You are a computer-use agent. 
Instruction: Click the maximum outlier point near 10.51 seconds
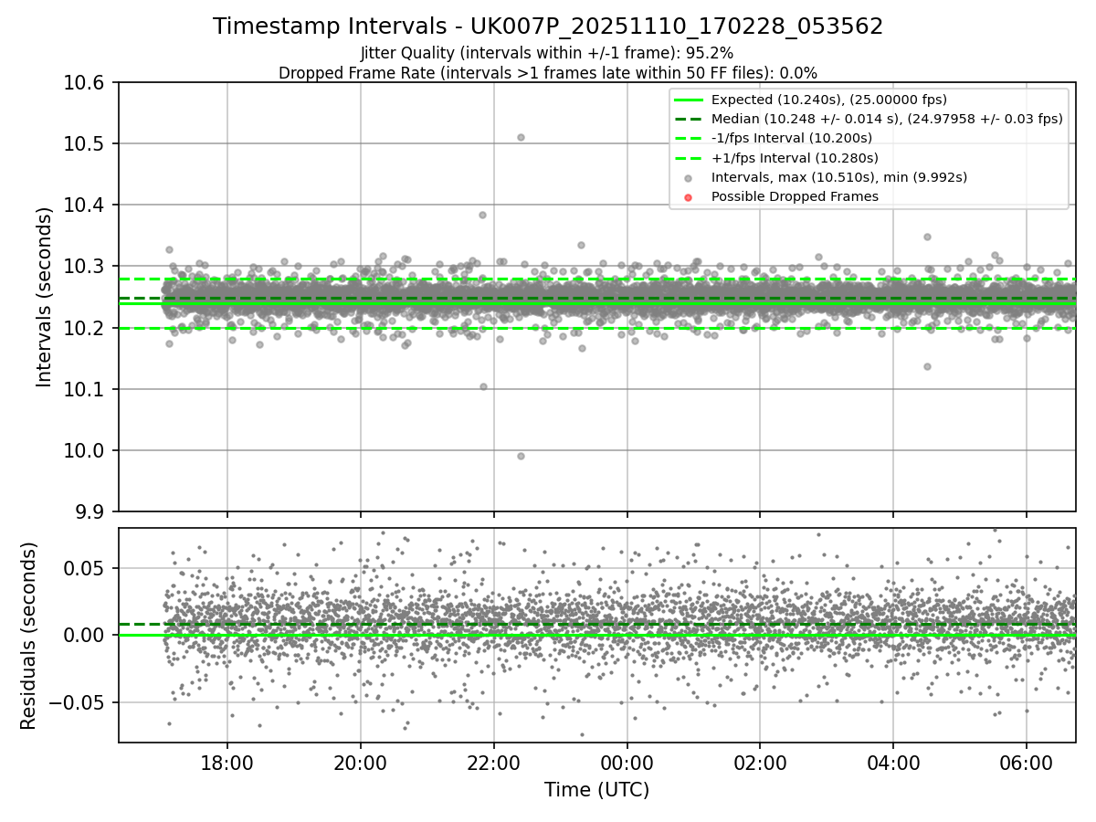521,137
